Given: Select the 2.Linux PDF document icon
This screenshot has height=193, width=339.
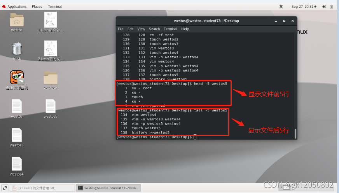Looking at the screenshot, I should 51,49.
